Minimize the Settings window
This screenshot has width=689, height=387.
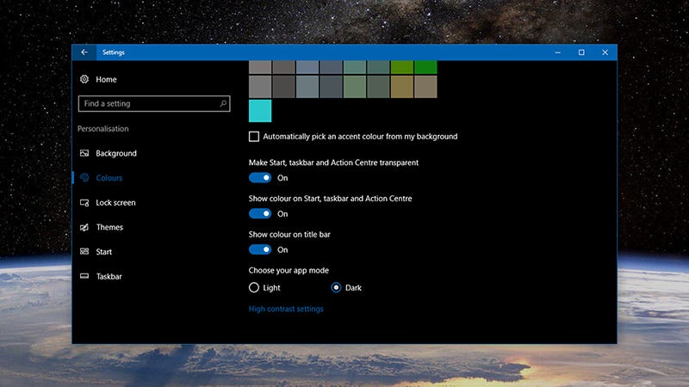[557, 52]
